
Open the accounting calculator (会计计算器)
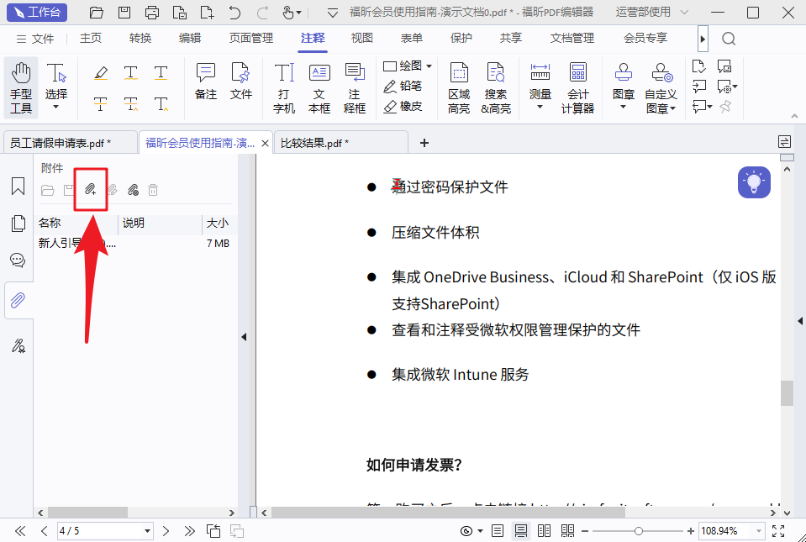tap(577, 87)
